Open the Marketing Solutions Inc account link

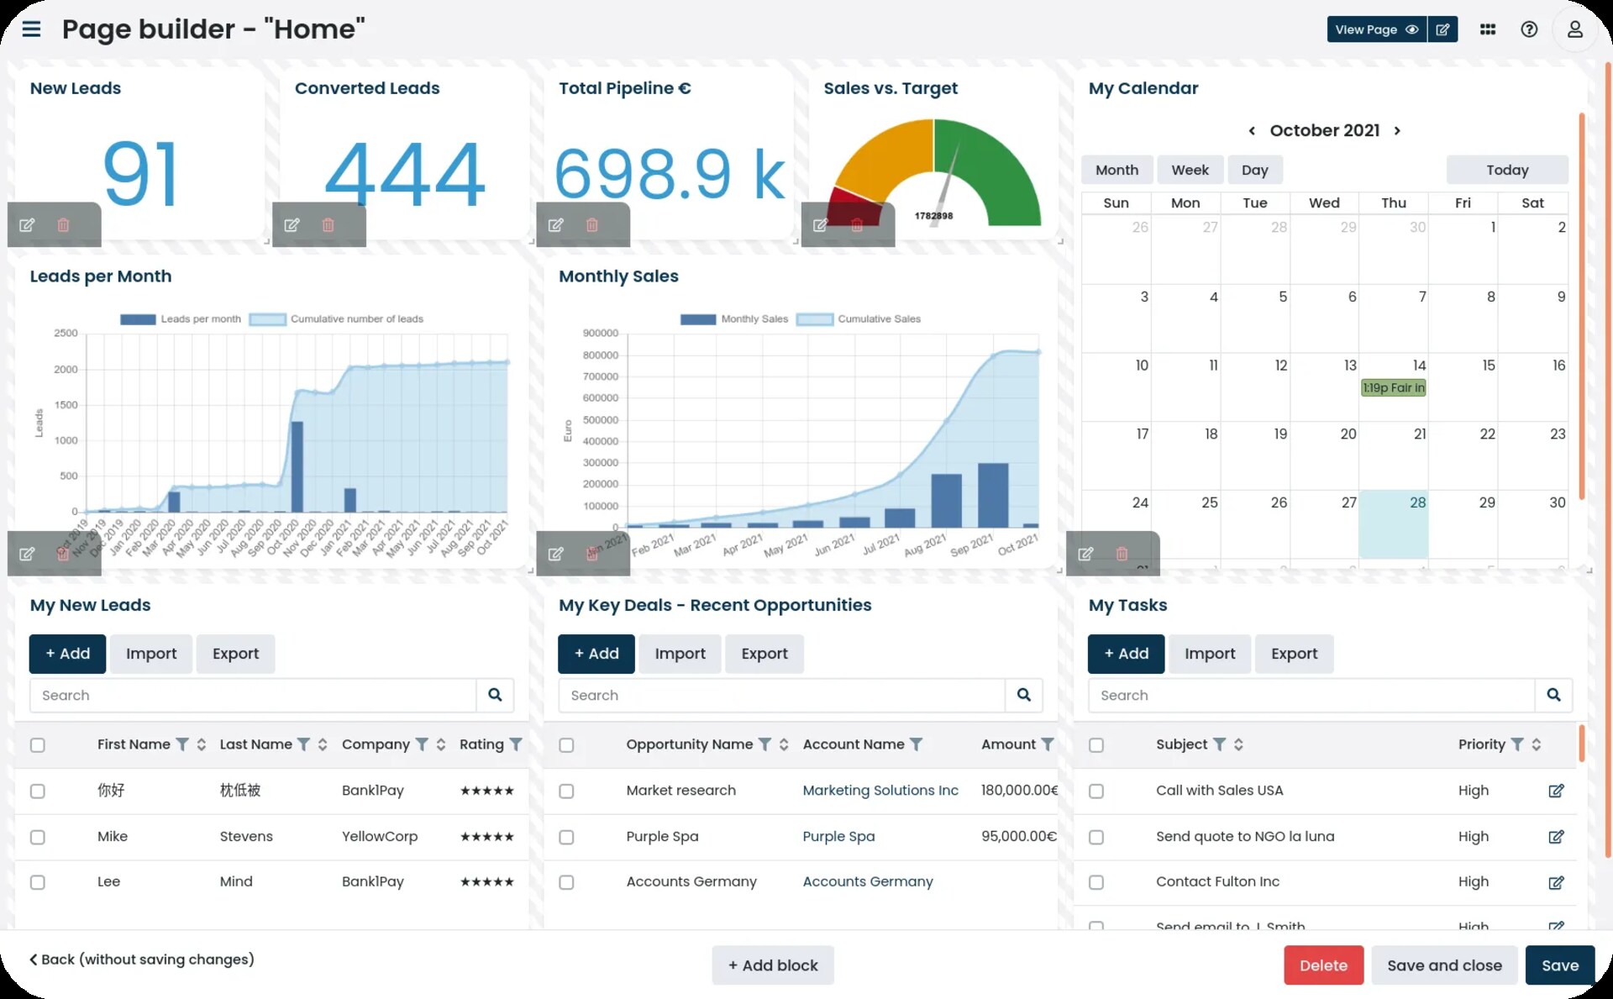coord(880,791)
